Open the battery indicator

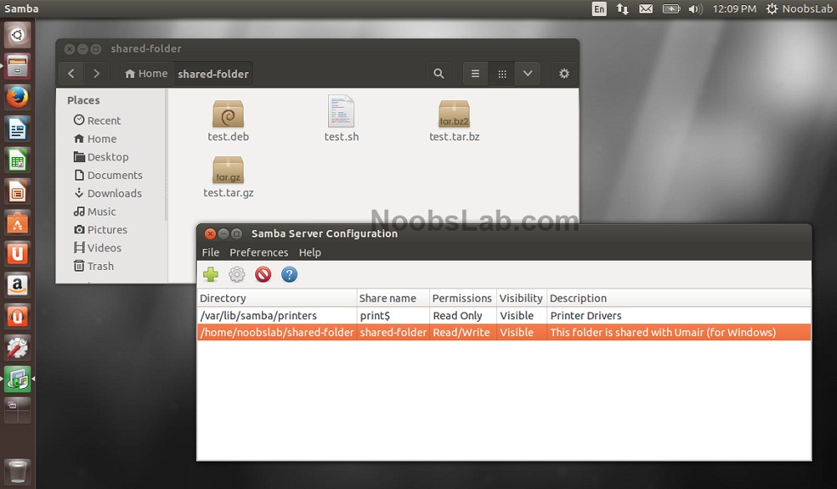671,9
